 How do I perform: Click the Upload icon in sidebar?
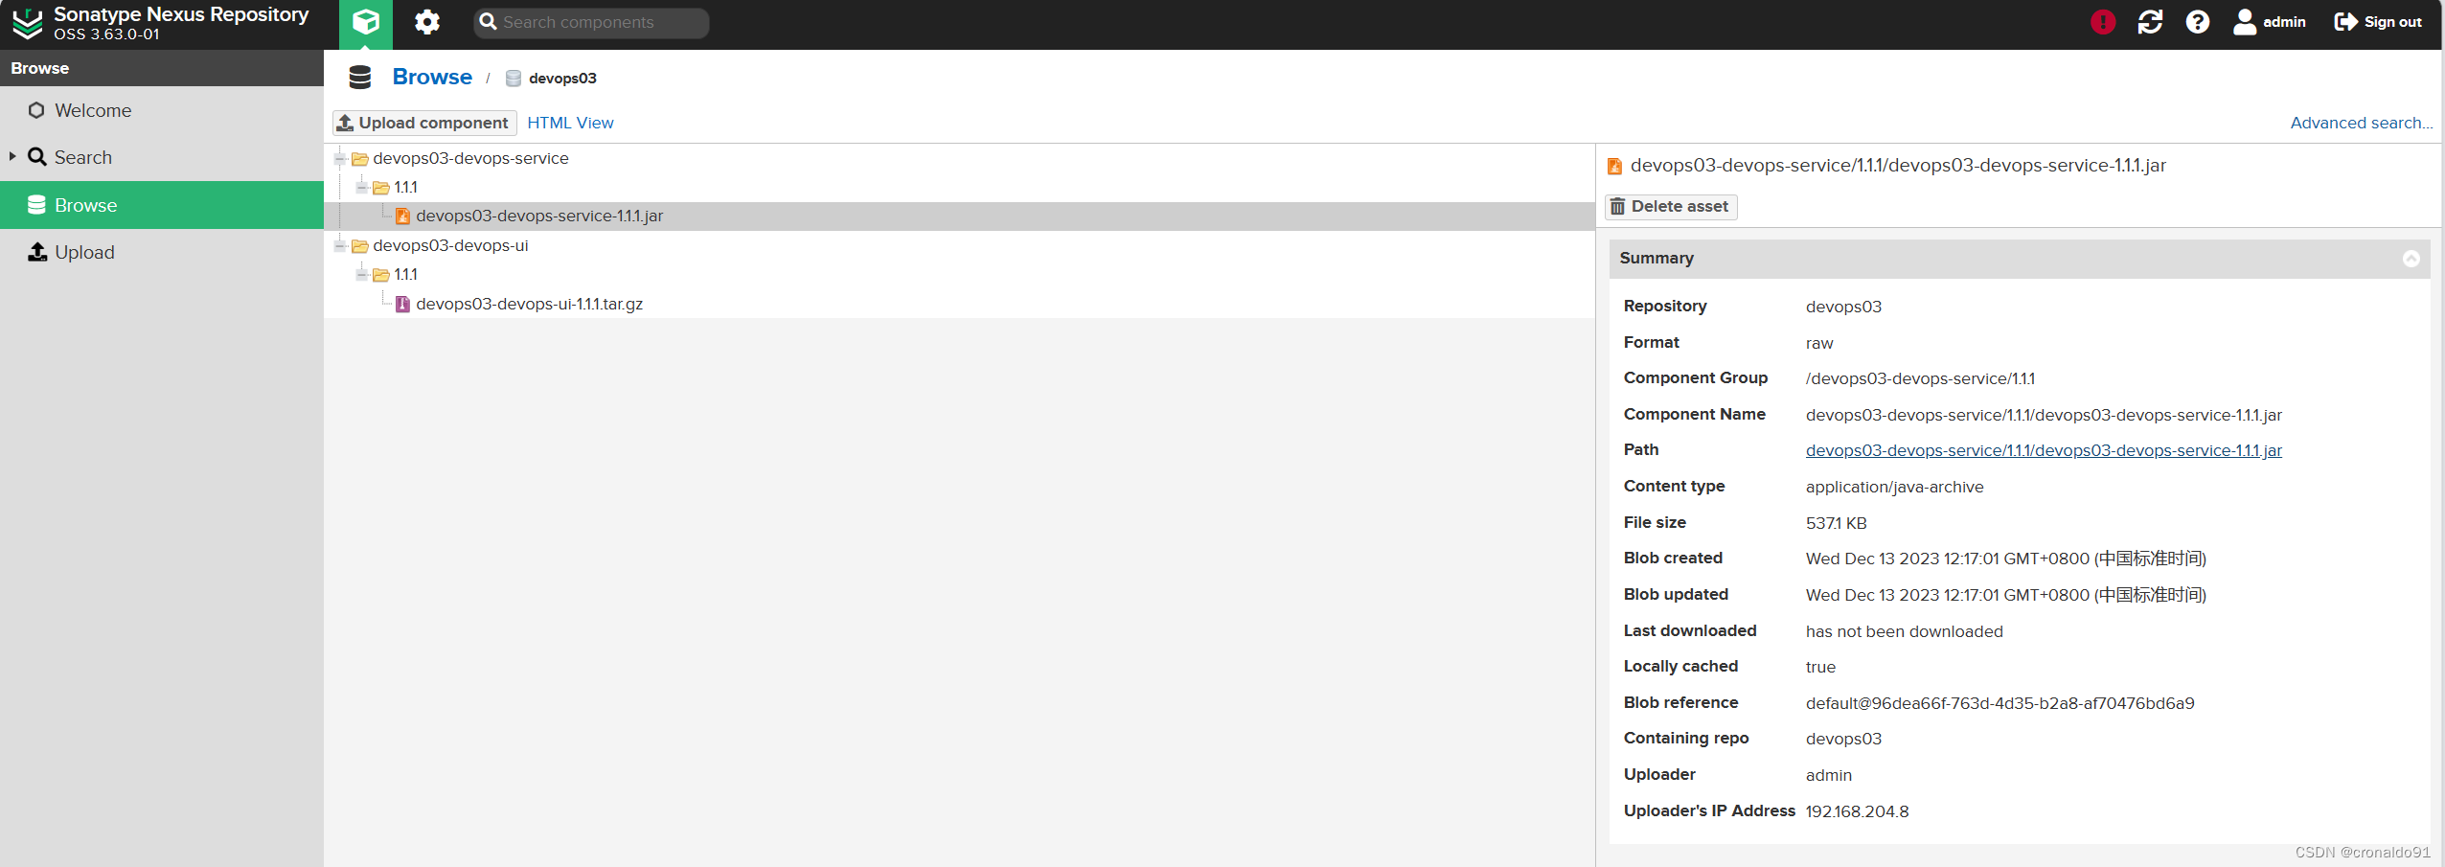pyautogui.click(x=37, y=252)
